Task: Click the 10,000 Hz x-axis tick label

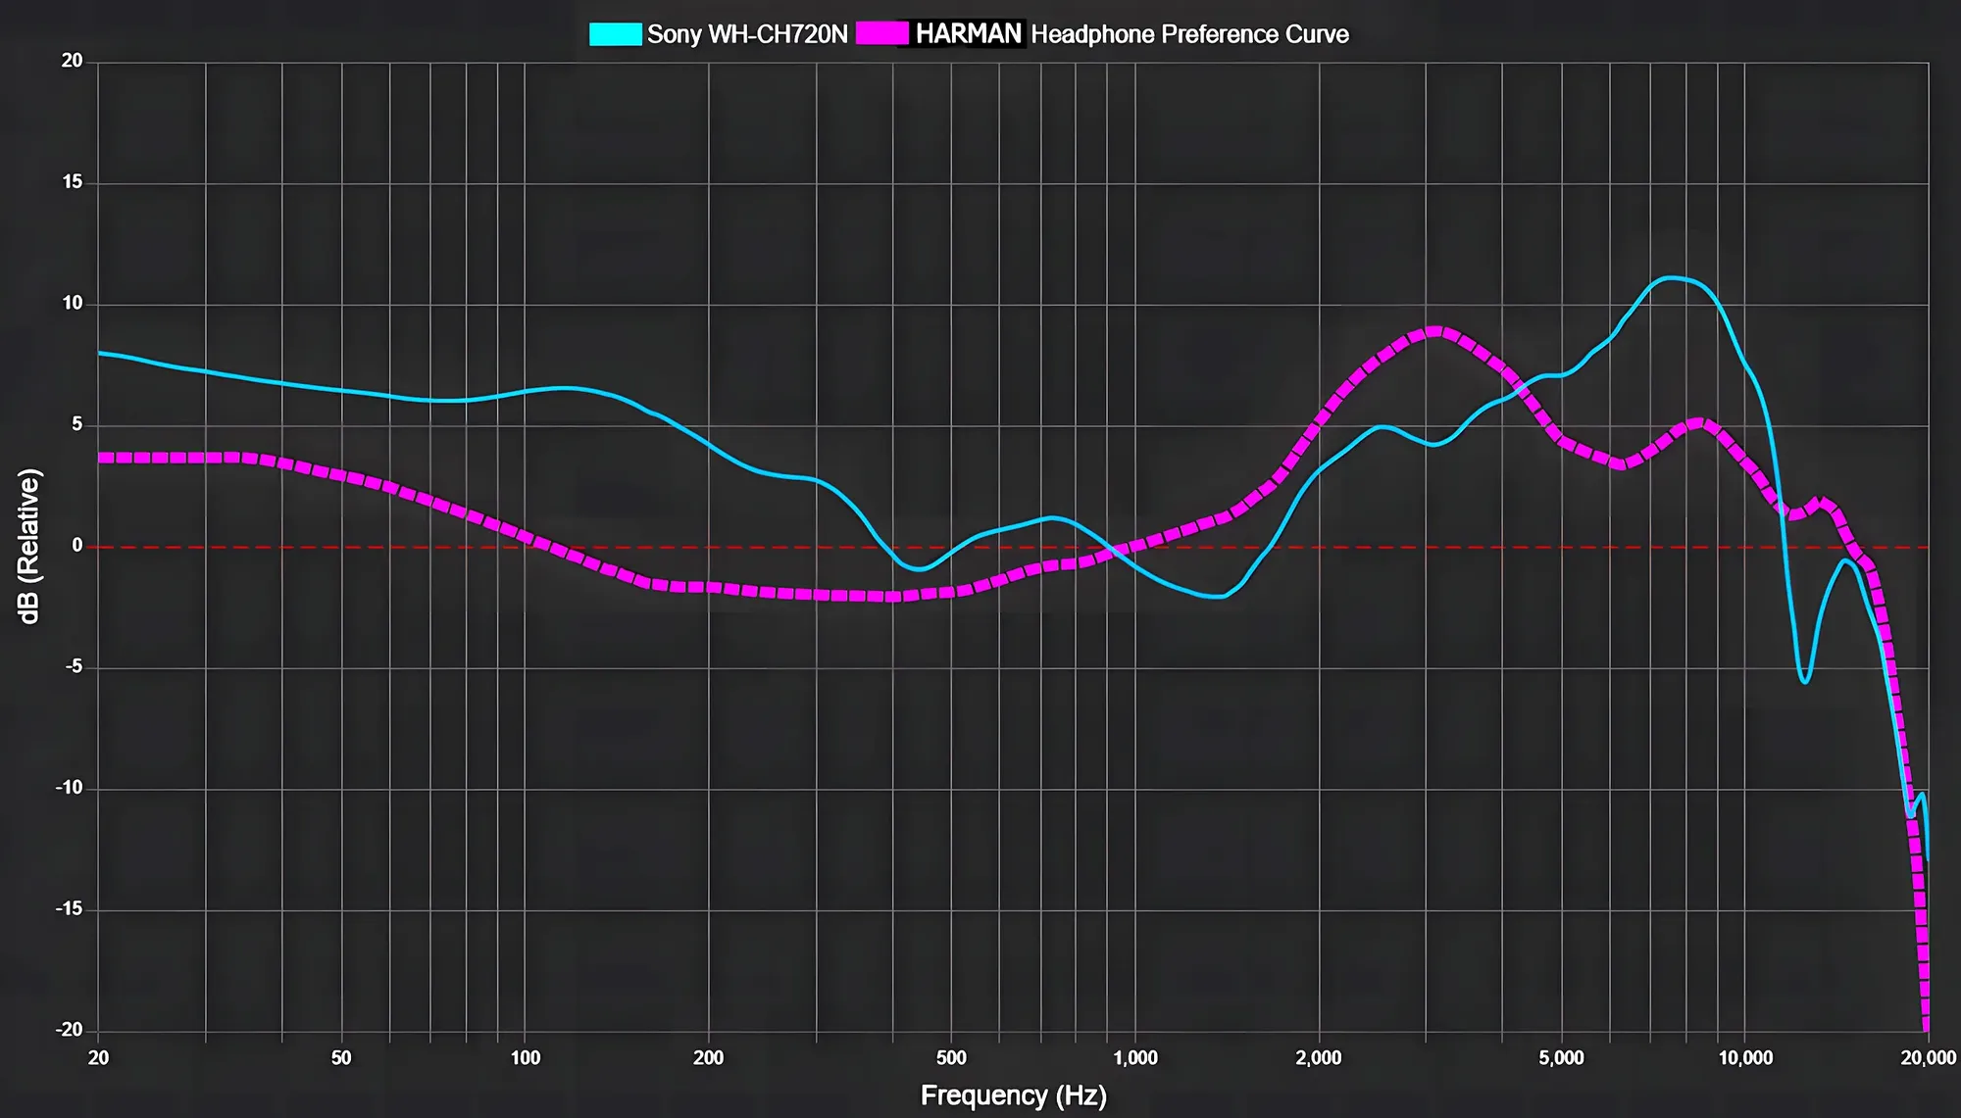Action: point(1745,1058)
